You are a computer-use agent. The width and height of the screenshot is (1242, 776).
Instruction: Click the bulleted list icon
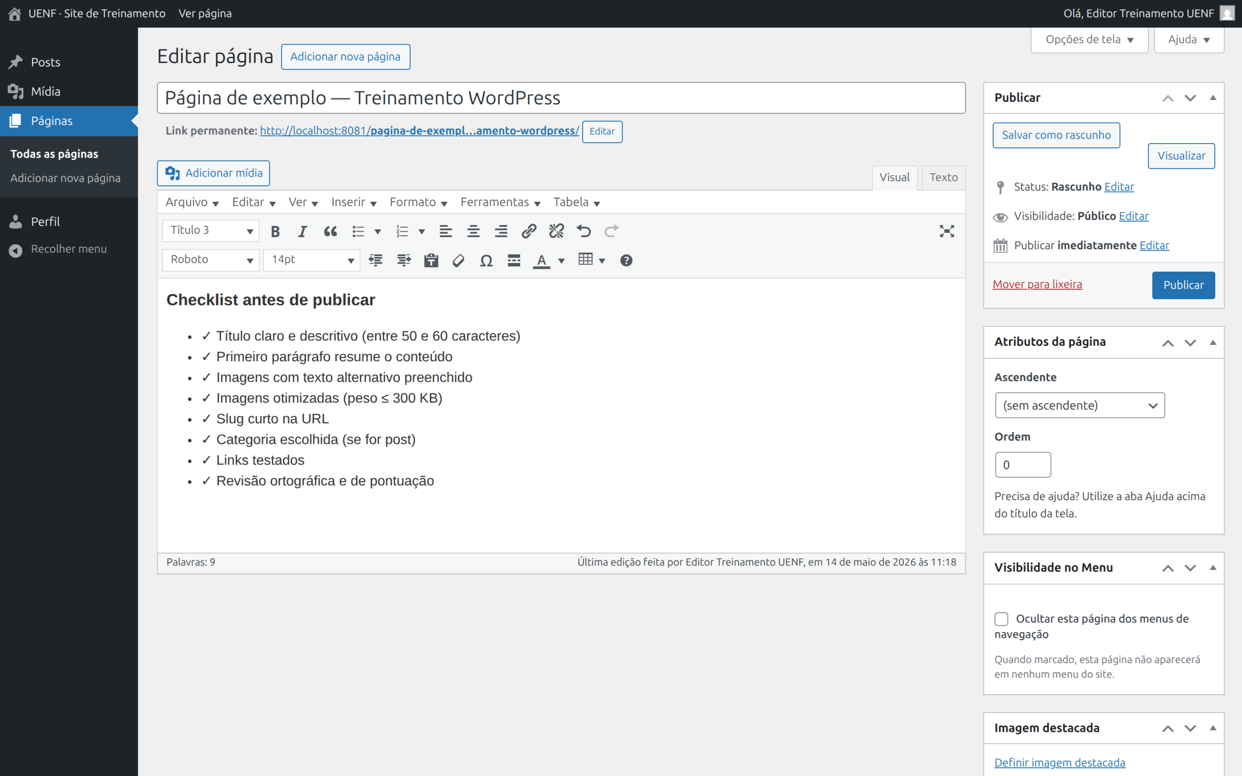pyautogui.click(x=358, y=231)
